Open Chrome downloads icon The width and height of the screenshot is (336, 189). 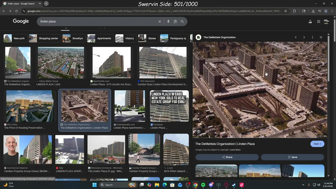pos(313,11)
